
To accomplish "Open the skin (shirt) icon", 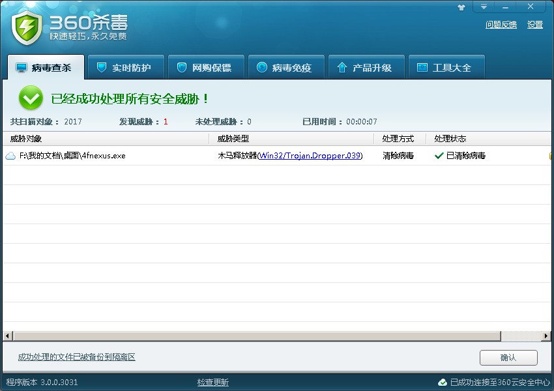I will pos(461,7).
